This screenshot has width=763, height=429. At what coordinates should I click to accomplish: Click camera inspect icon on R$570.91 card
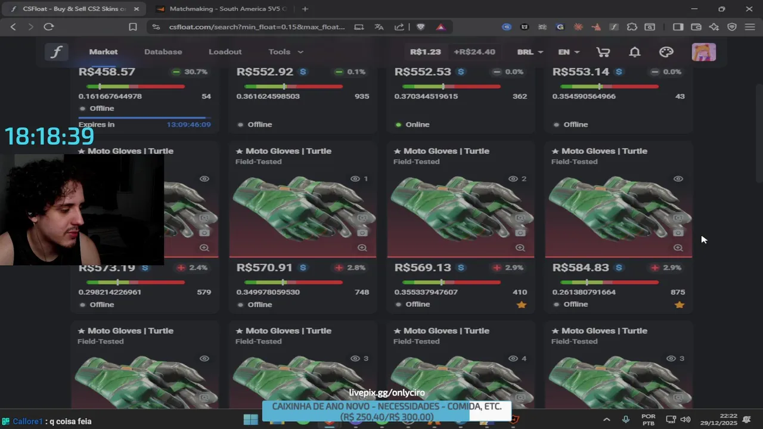[362, 232]
